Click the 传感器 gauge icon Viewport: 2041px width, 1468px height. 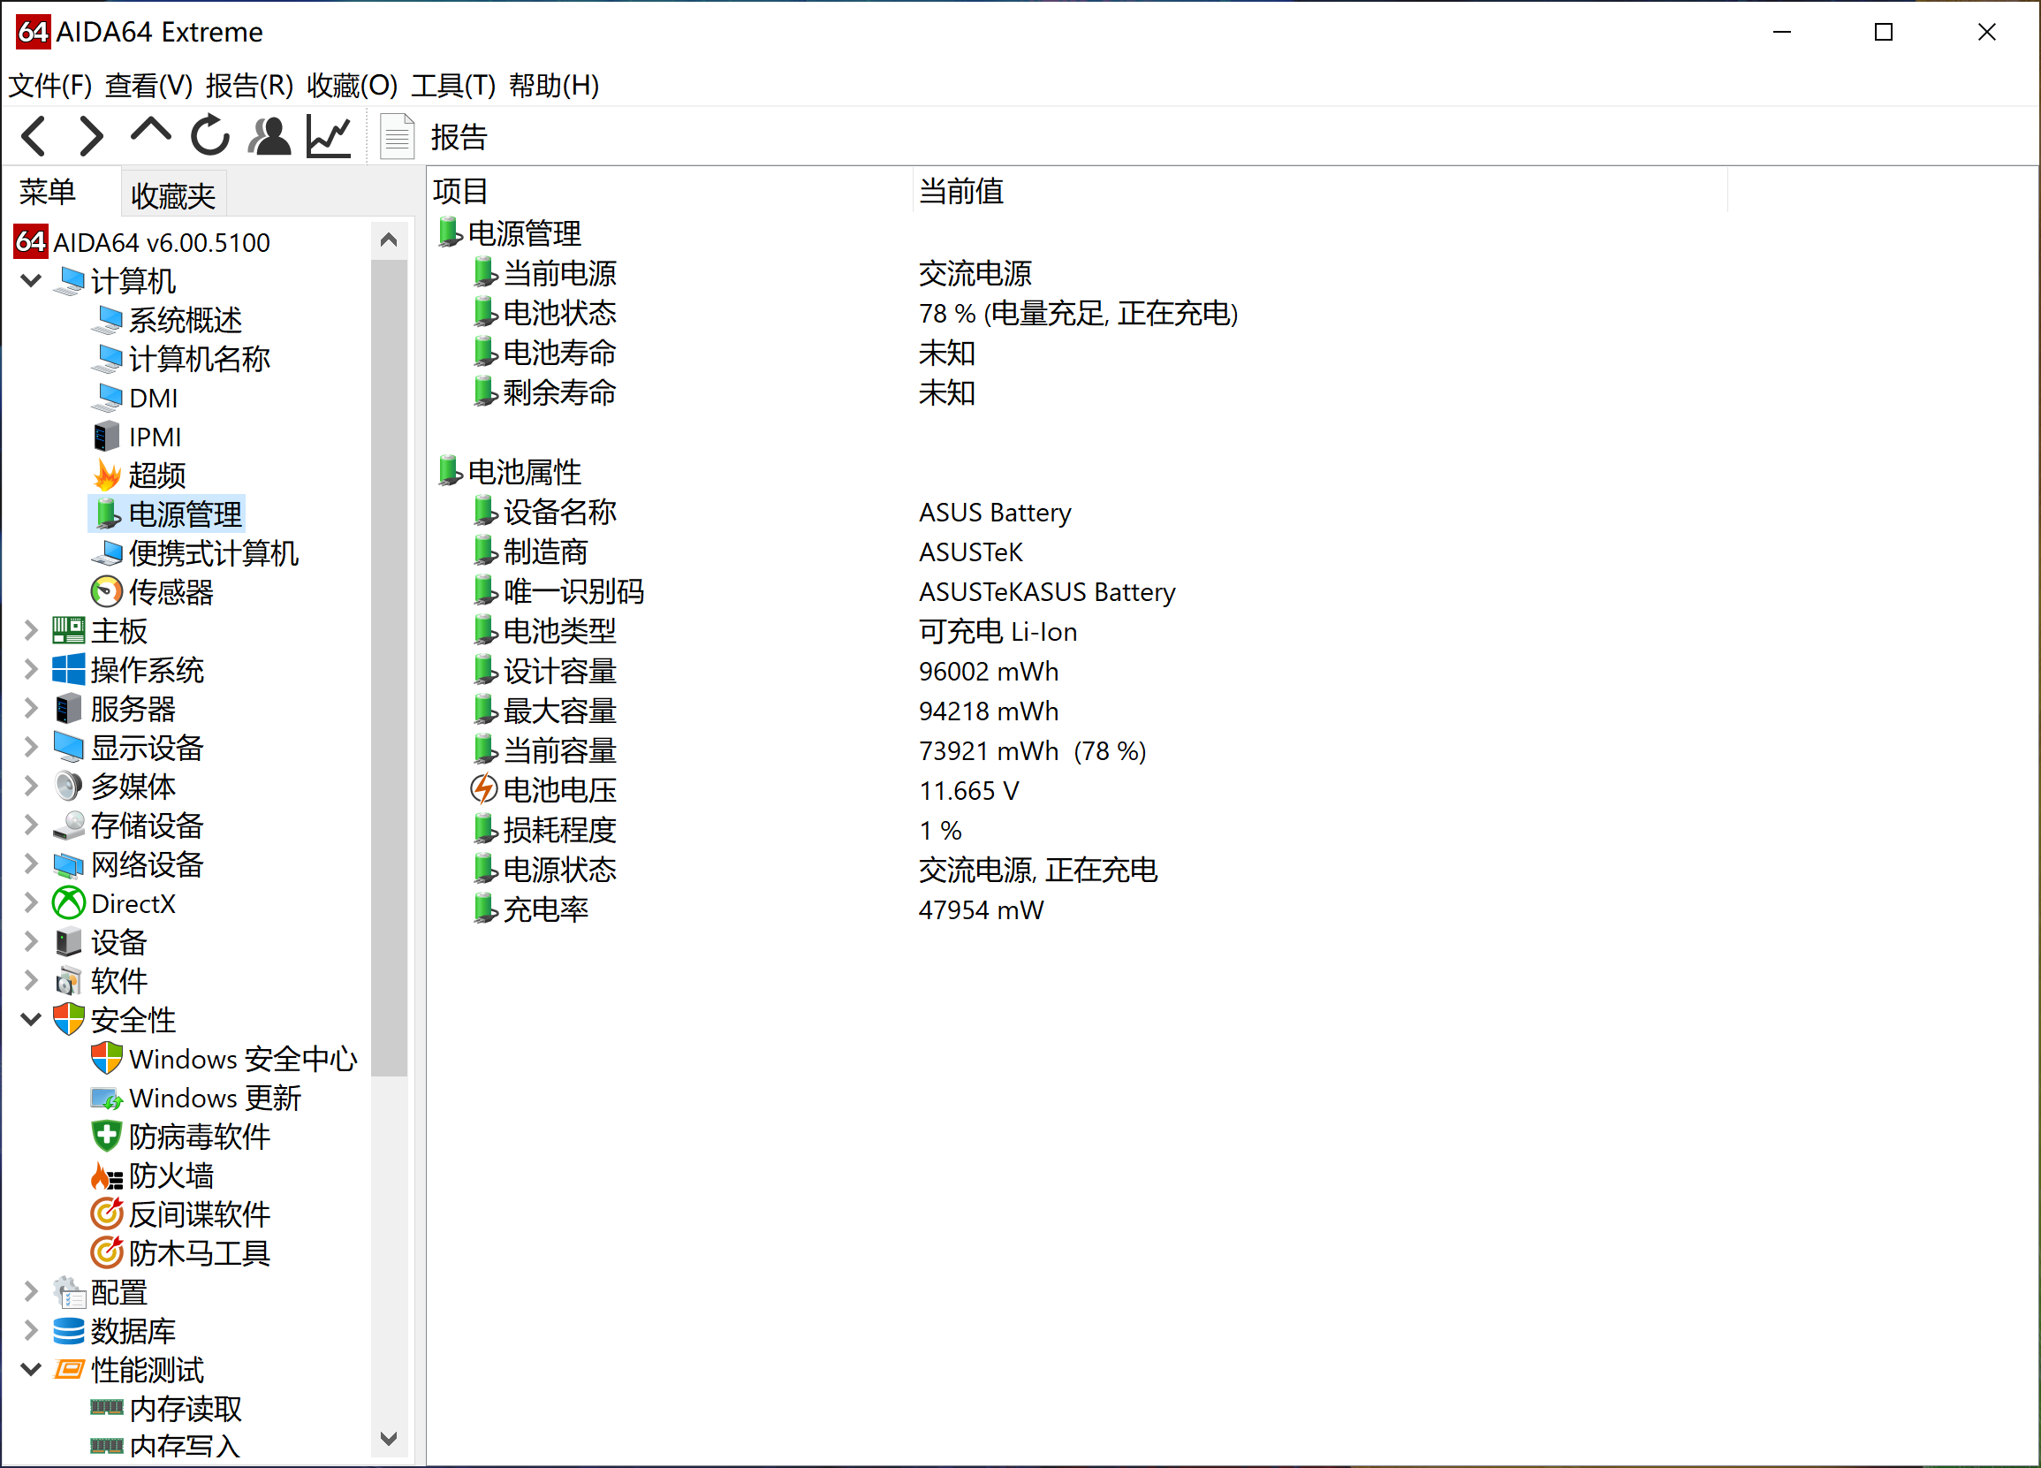(x=106, y=591)
